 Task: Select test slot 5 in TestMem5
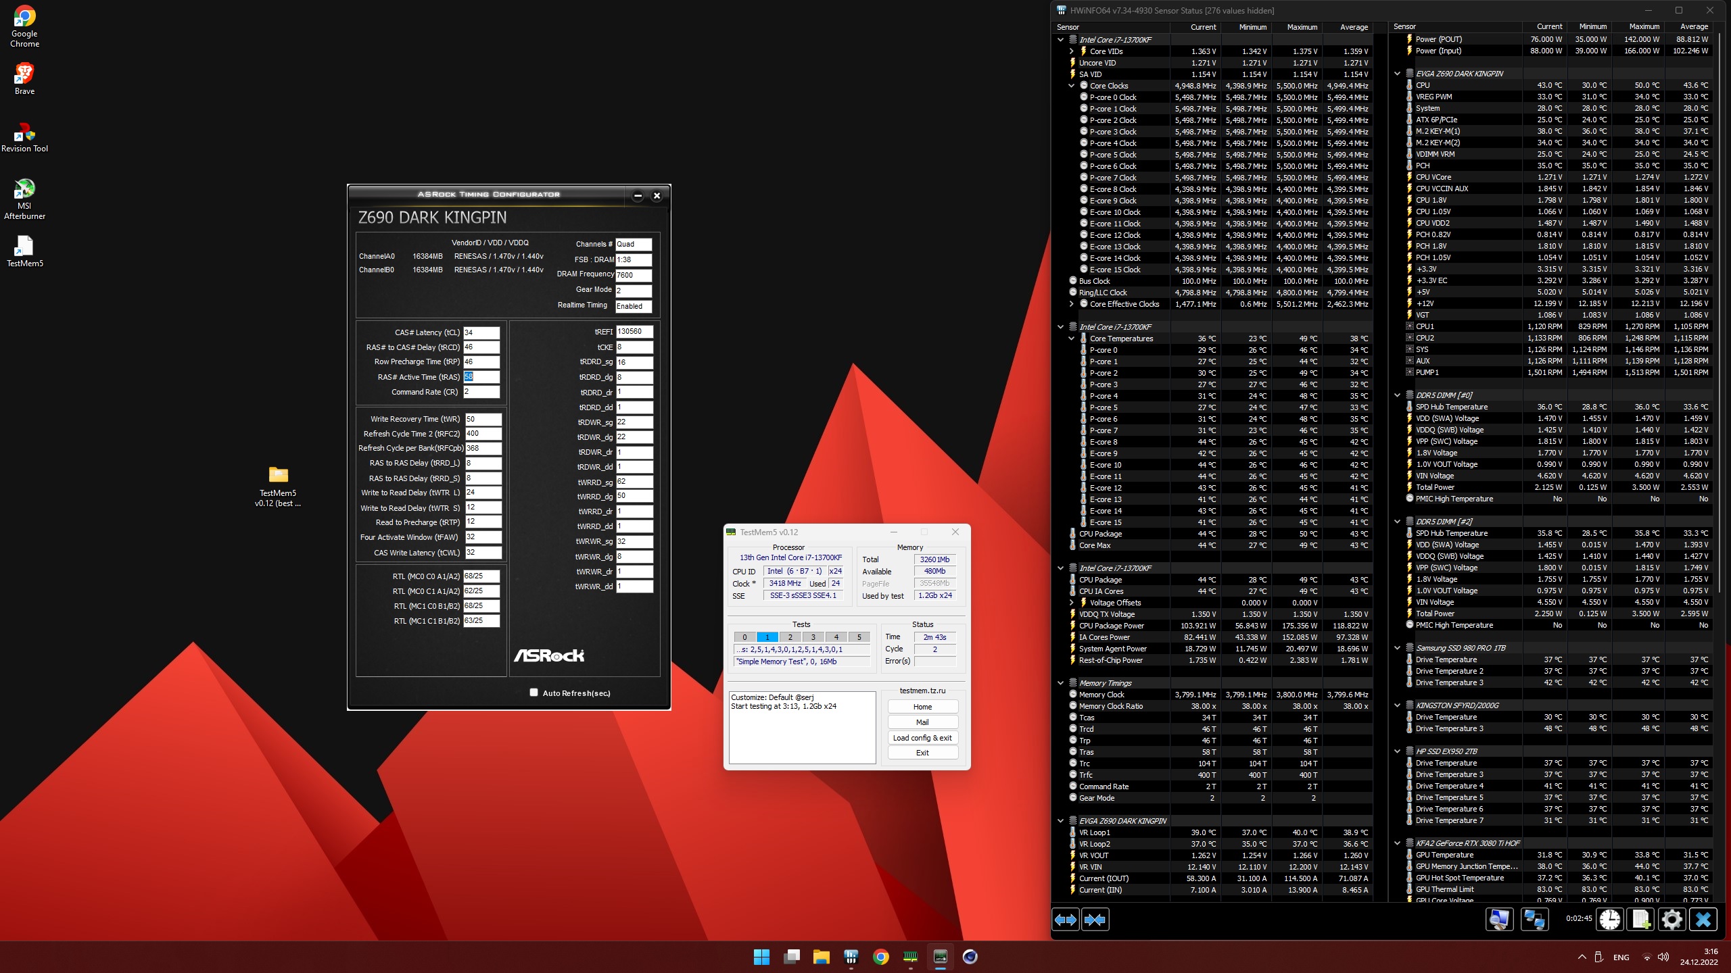point(859,637)
